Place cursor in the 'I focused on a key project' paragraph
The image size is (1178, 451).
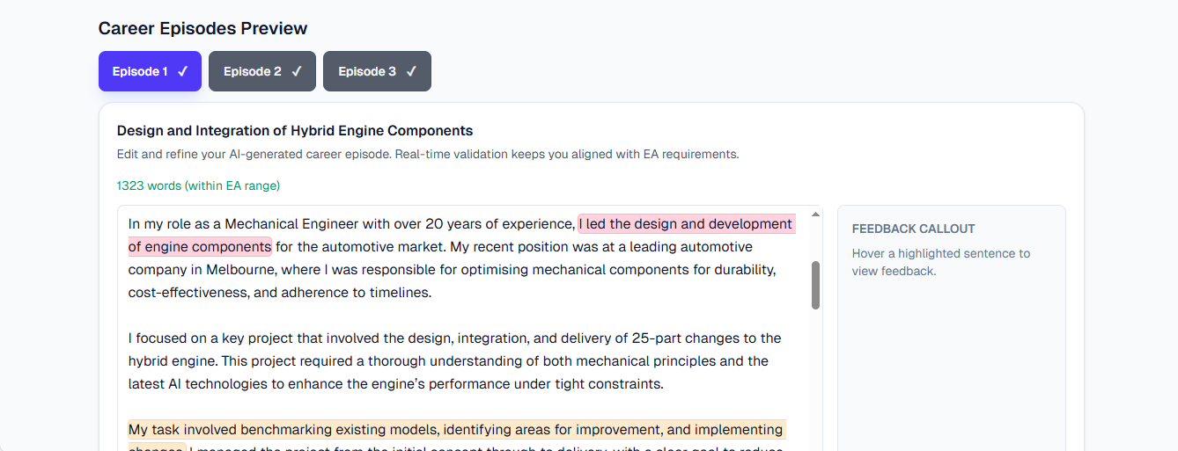pos(454,361)
